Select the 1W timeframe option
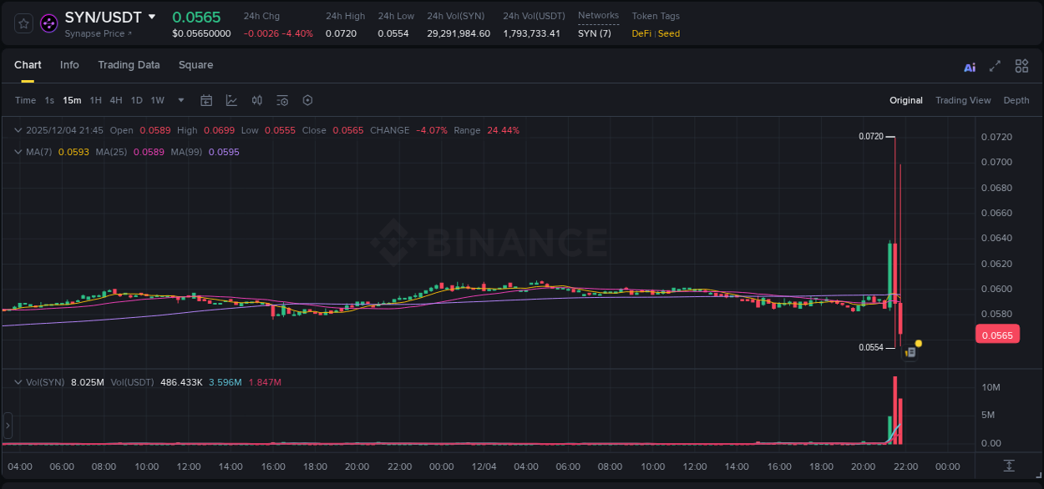This screenshot has width=1044, height=489. coord(157,100)
